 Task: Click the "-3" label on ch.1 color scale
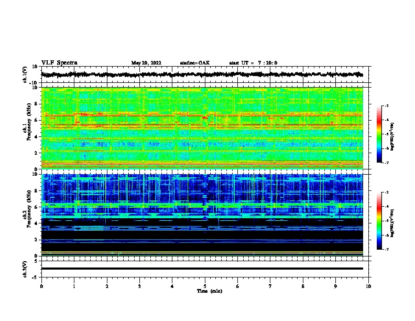point(386,105)
